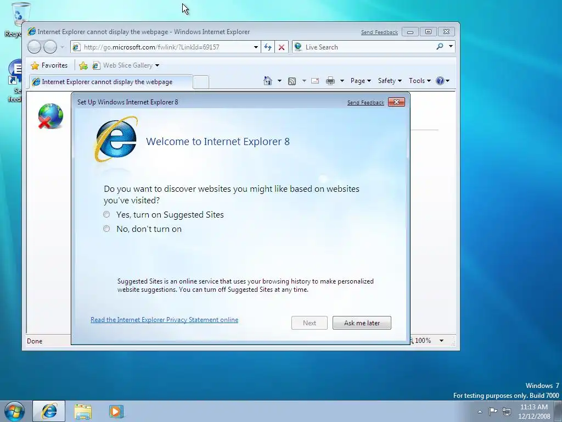Click the Print icon
This screenshot has height=422, width=562.
(330, 81)
